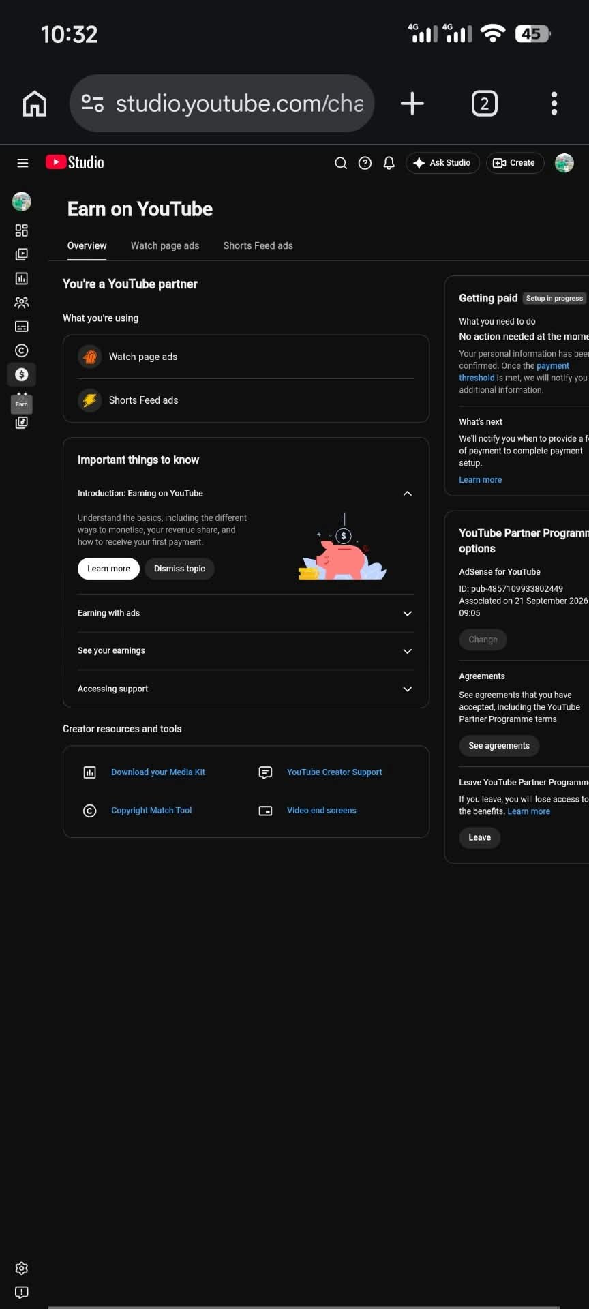Collapse Introduction: Earning on YouTube section
The height and width of the screenshot is (1309, 589).
[x=407, y=494]
